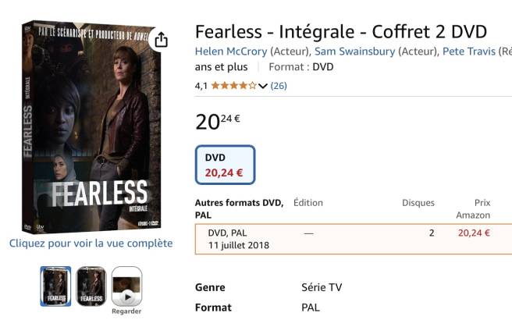Click the orange star rating icons
The width and height of the screenshot is (512, 320).
click(x=233, y=86)
